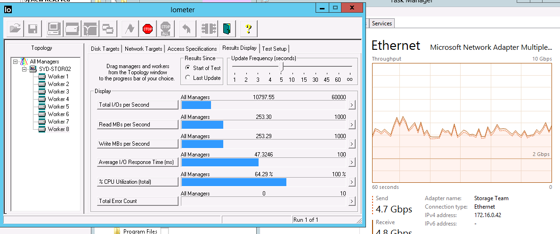
Task: Open test configuration file icon
Action: (16, 29)
